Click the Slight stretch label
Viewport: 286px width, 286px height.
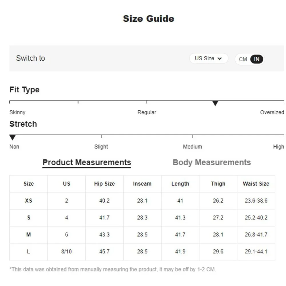pyautogui.click(x=101, y=147)
